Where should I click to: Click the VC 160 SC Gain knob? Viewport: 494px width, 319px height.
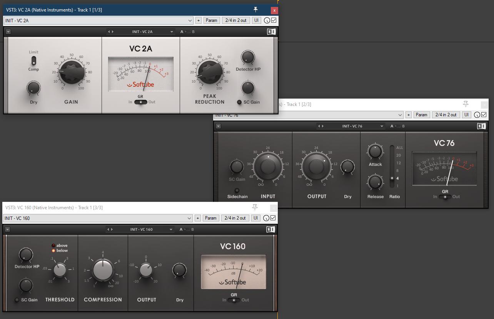[x=26, y=285]
